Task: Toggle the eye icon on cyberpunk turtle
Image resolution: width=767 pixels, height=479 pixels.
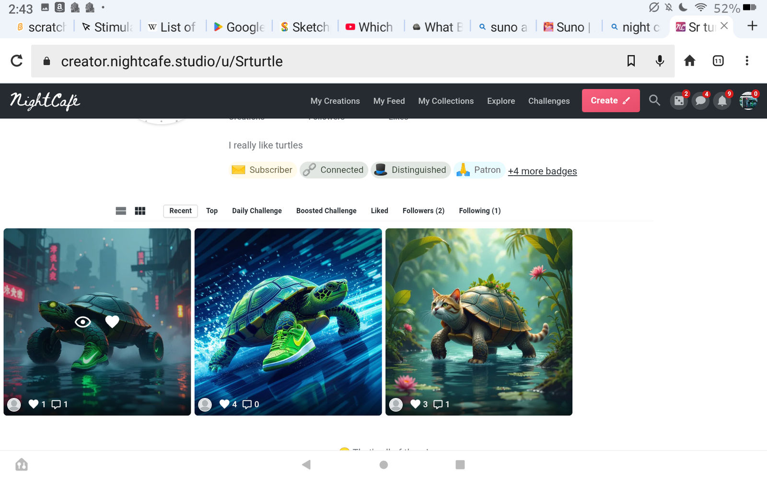Action: click(83, 322)
